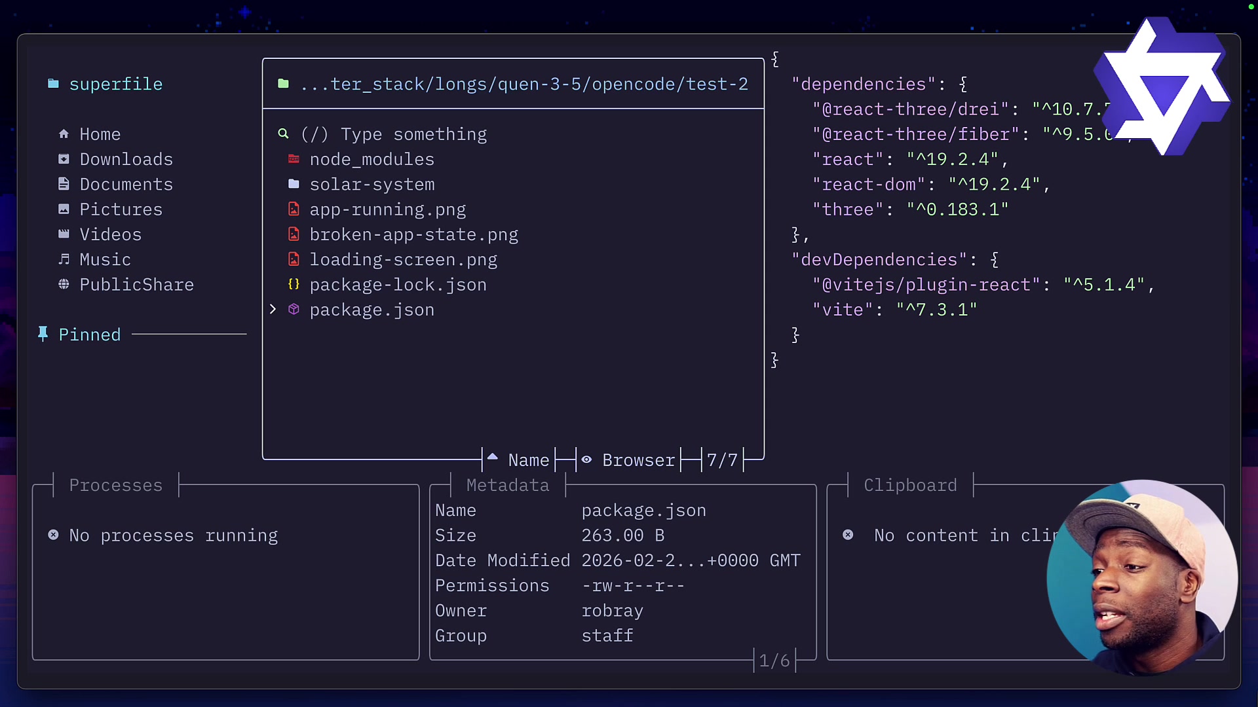Viewport: 1258px width, 707px height.
Task: Select the node_modules folder icon
Action: tap(294, 159)
